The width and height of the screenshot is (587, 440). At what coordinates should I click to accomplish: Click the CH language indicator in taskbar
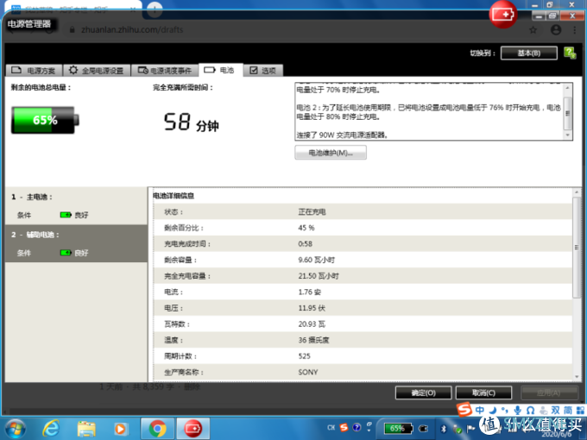coord(331,427)
